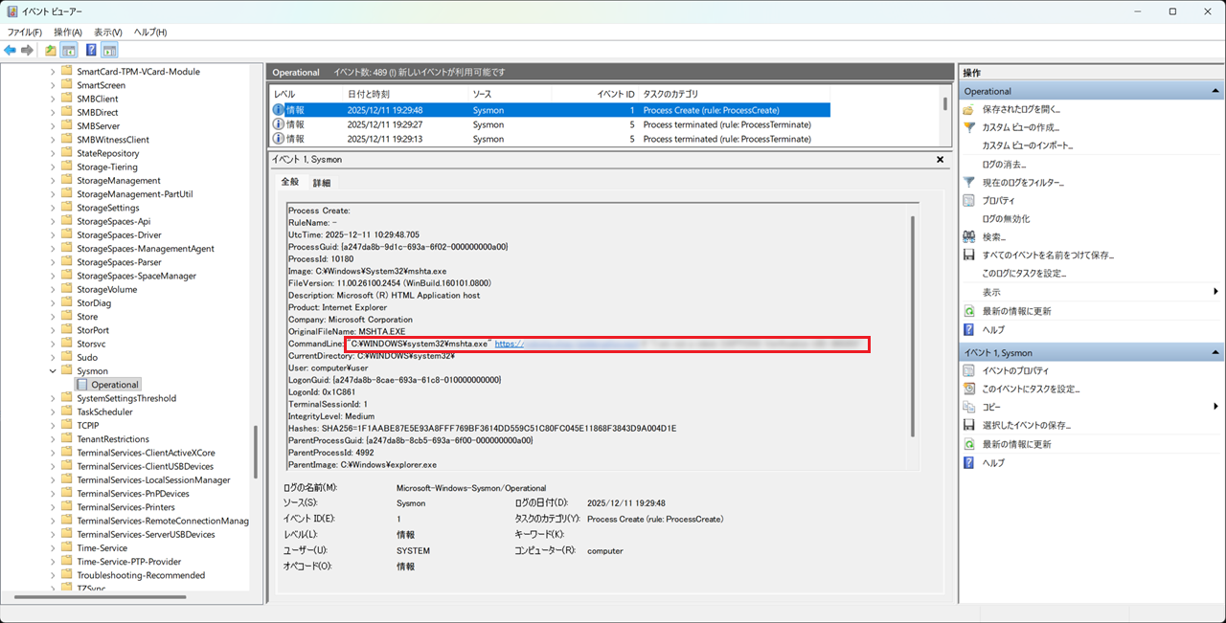Click the up-one-level folder toolbar icon
Image resolution: width=1226 pixels, height=623 pixels.
[x=50, y=50]
